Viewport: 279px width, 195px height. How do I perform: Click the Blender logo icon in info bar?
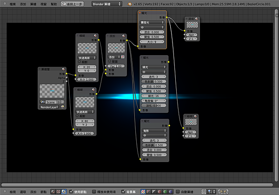pyautogui.click(x=130, y=4)
